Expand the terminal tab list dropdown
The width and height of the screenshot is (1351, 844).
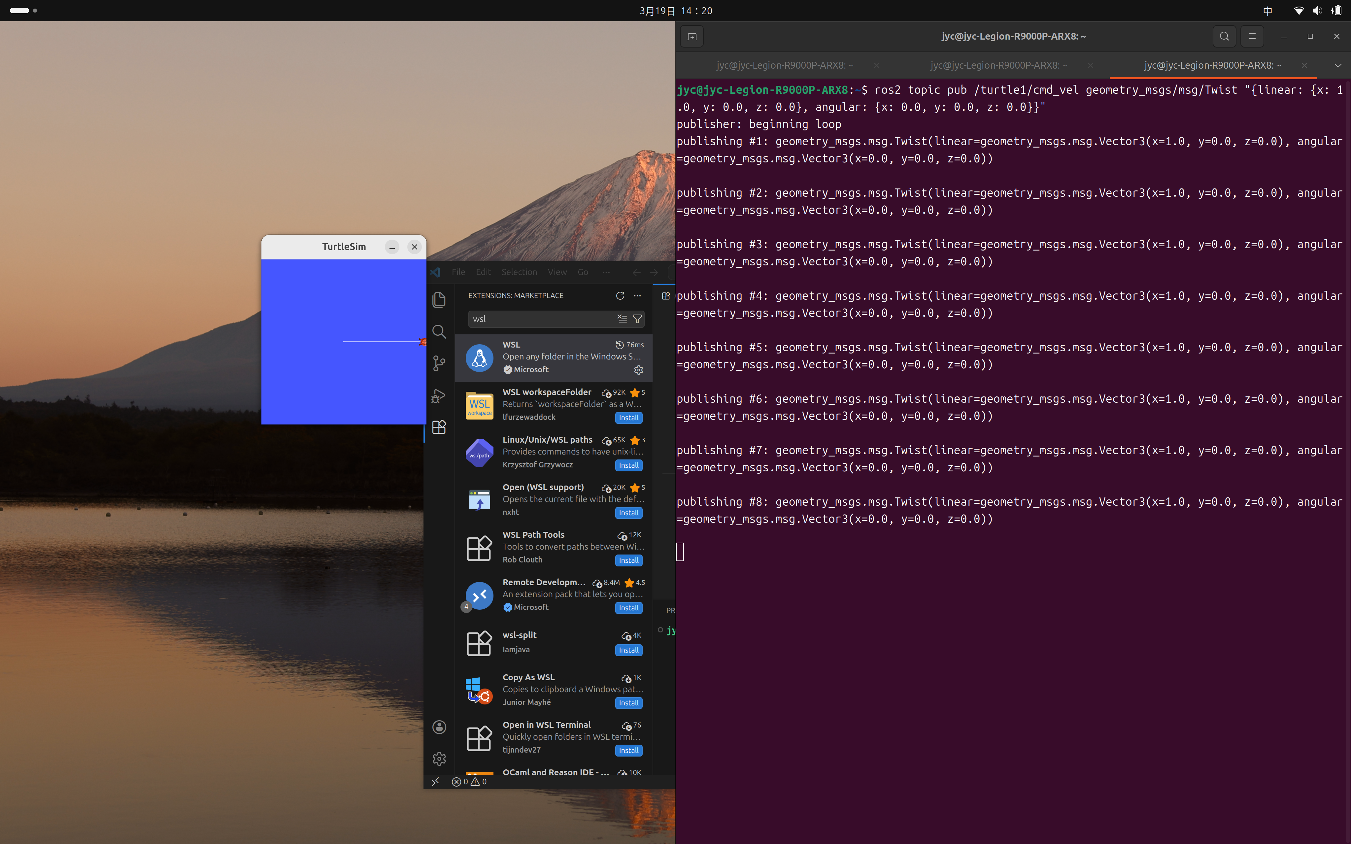tap(1337, 65)
